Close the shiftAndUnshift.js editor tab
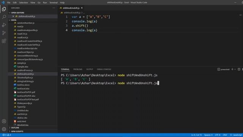This screenshot has width=243, height=137. click(82, 8)
